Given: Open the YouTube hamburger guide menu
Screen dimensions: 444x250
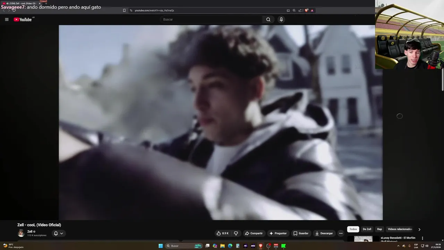Looking at the screenshot, I should tap(7, 19).
